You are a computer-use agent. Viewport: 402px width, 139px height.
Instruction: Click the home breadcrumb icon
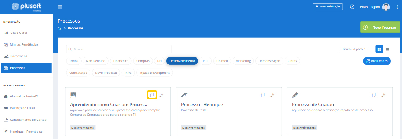coord(59,29)
